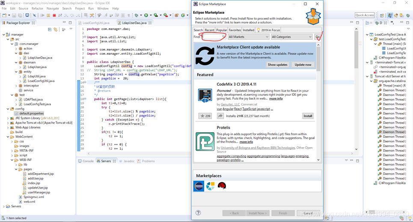Click the New Java Package icon
This screenshot has height=222, width=413.
coord(176,15)
